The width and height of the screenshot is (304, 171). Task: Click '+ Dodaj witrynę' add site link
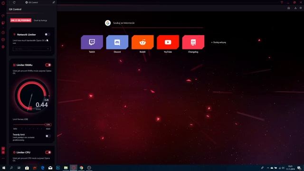[x=218, y=42]
